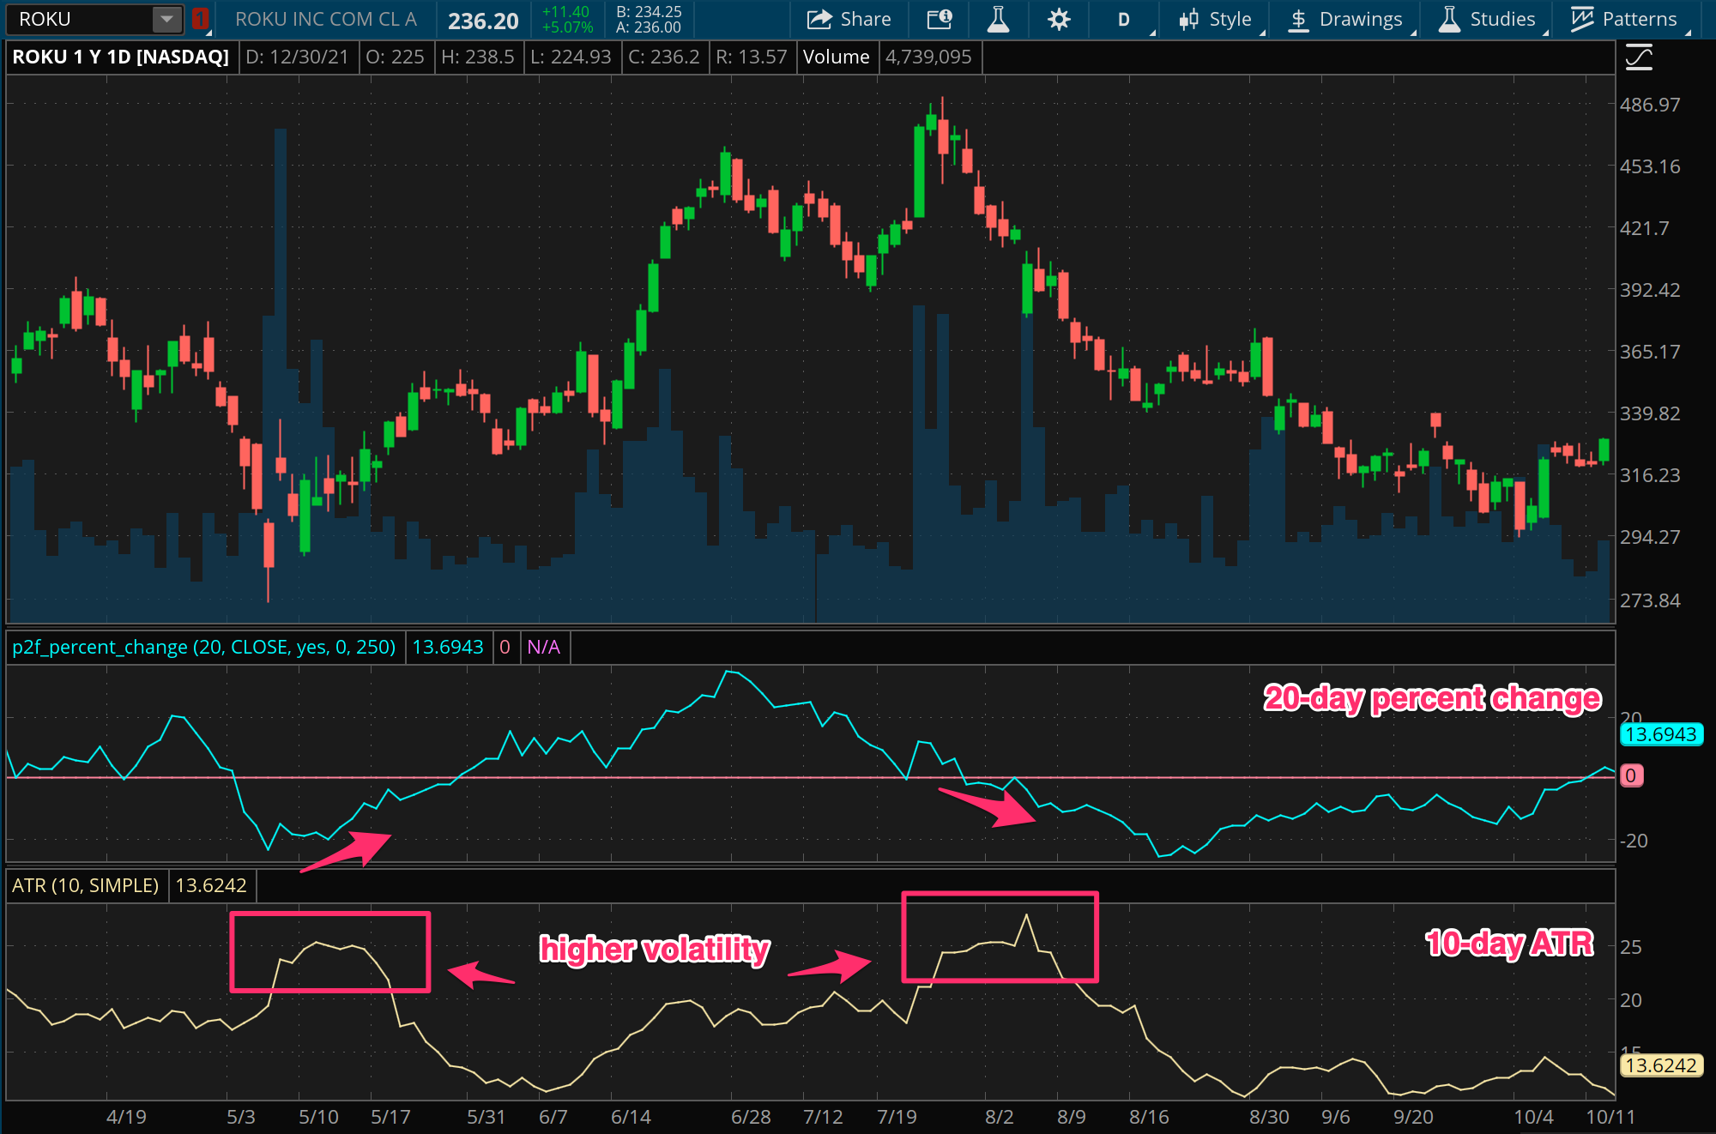Click the D: 12/30/21 date readout
The width and height of the screenshot is (1716, 1134).
pos(297,57)
